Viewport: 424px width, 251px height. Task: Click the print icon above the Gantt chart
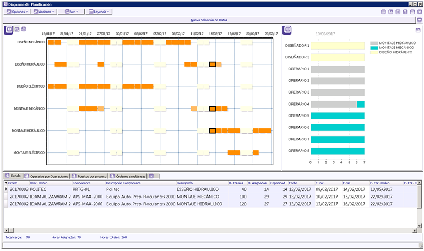pyautogui.click(x=24, y=29)
